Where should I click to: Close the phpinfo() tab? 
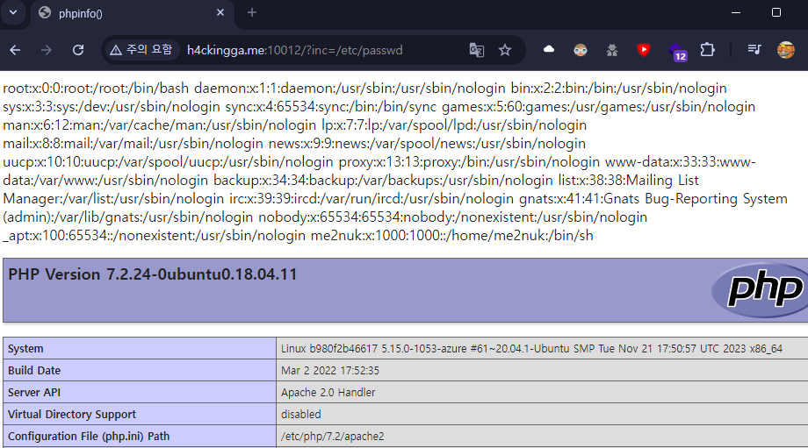pyautogui.click(x=220, y=13)
